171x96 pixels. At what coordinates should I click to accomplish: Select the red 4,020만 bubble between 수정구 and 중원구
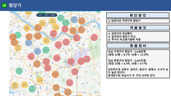pos(81,61)
